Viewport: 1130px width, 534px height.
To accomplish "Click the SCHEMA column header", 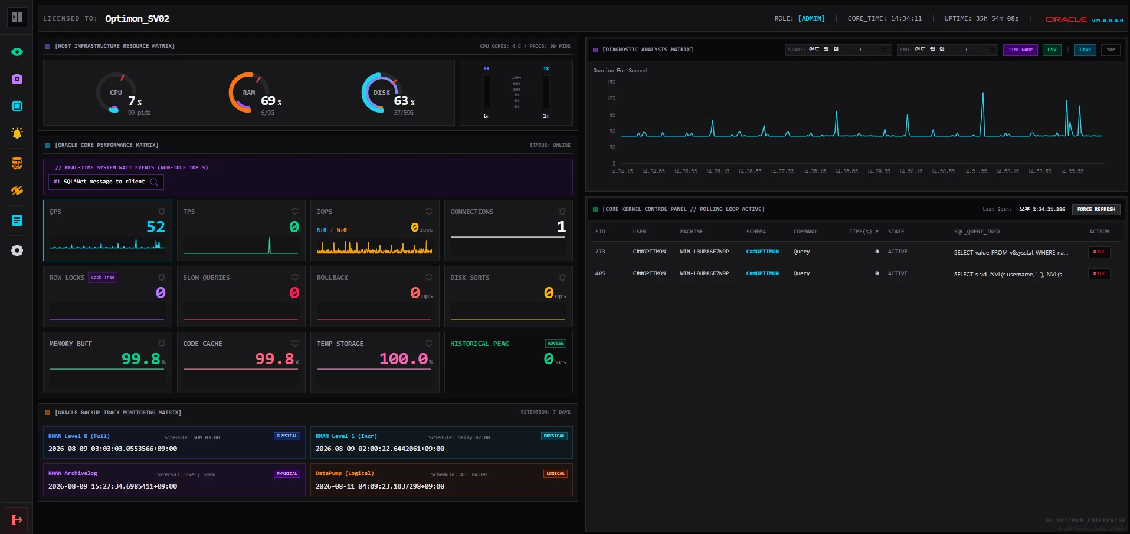I will tap(756, 232).
